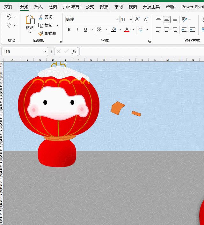Click the select all corner triangle

pos(2,60)
